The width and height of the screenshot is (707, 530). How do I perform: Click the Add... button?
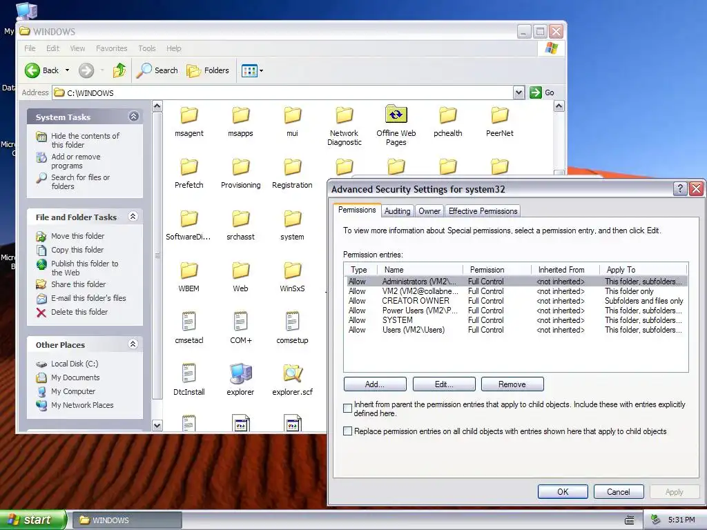[x=375, y=384]
